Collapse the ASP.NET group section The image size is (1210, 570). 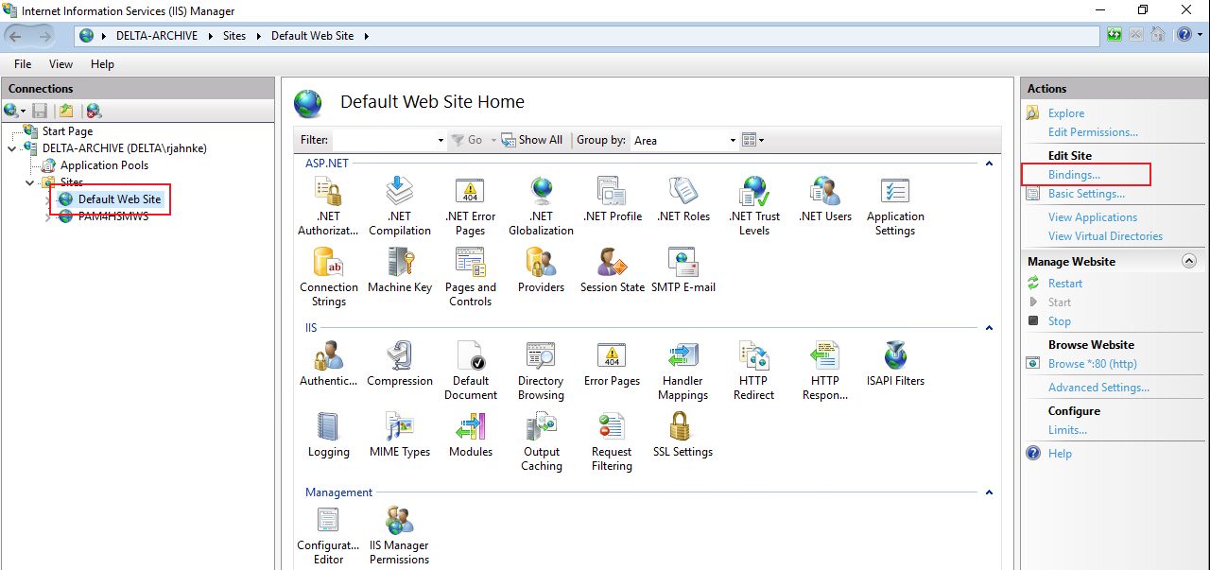coord(989,164)
